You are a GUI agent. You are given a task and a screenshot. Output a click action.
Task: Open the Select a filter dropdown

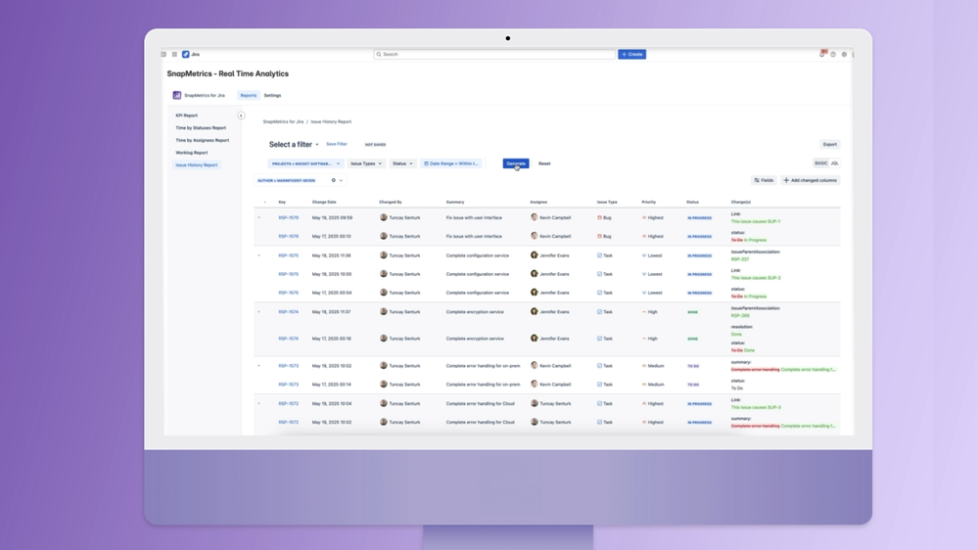click(294, 144)
